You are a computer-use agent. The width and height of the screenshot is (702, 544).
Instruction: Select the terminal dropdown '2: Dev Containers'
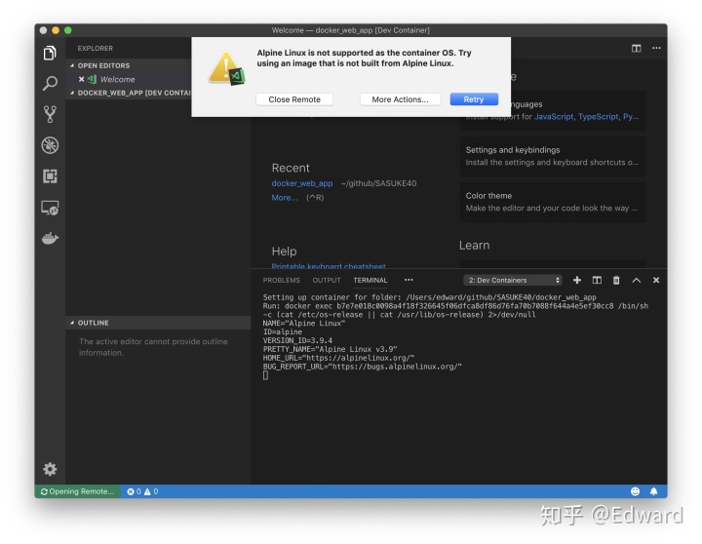click(x=513, y=280)
